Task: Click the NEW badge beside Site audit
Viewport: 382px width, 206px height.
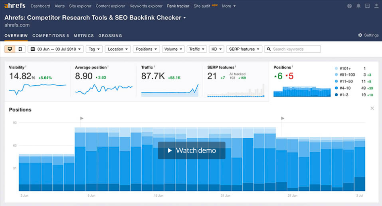Action: click(215, 5)
